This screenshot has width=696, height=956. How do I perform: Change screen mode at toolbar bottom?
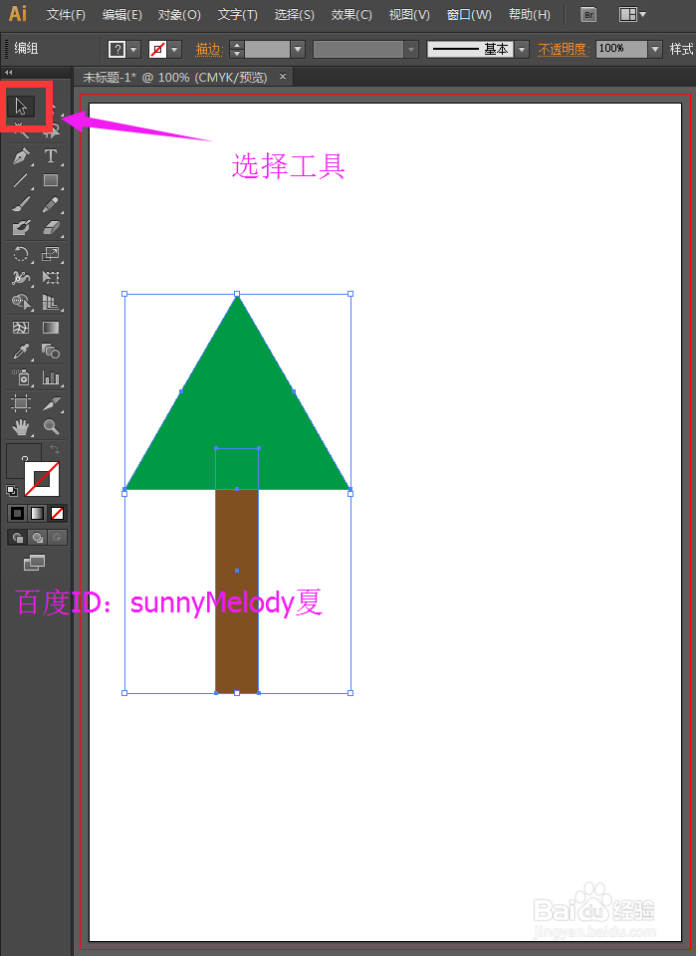point(34,563)
